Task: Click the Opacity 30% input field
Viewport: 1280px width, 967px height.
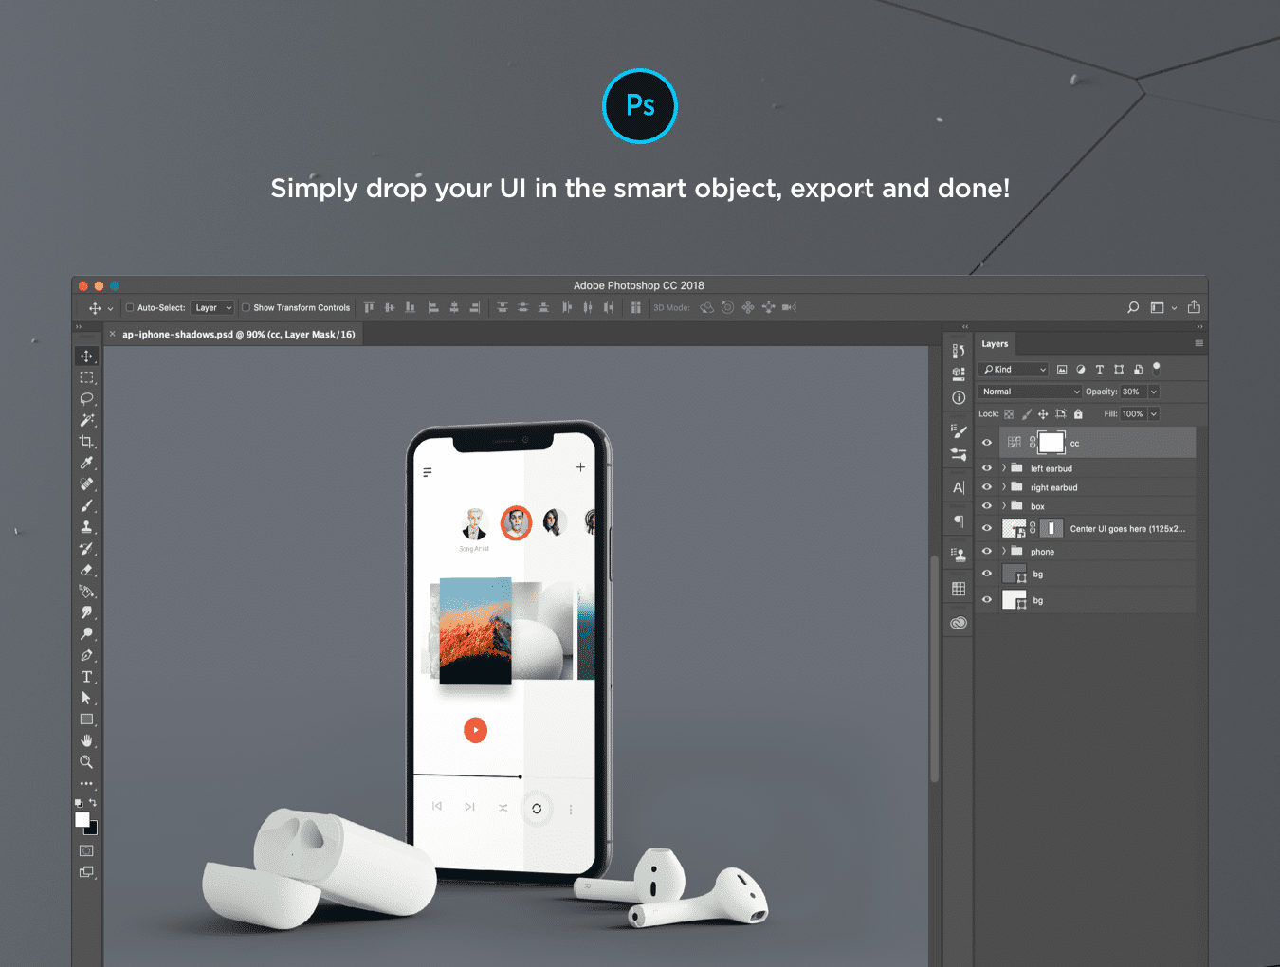Action: coord(1132,392)
